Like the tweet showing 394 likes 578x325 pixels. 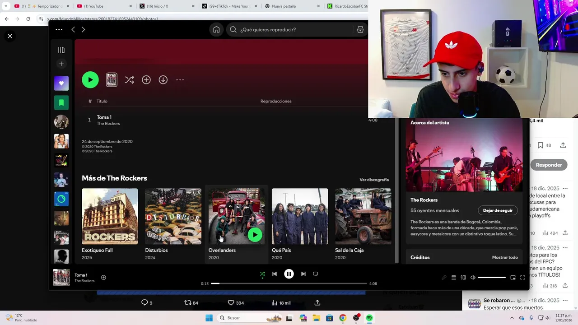pos(231,302)
